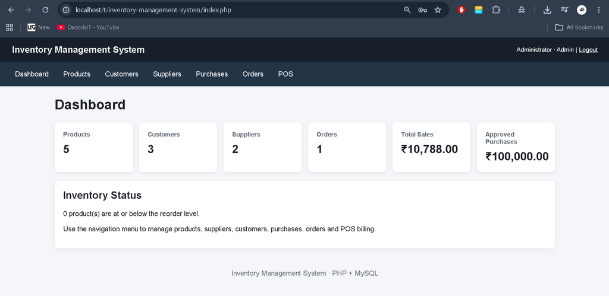Click the Orders count card showing 1
The height and width of the screenshot is (296, 609).
(x=347, y=147)
